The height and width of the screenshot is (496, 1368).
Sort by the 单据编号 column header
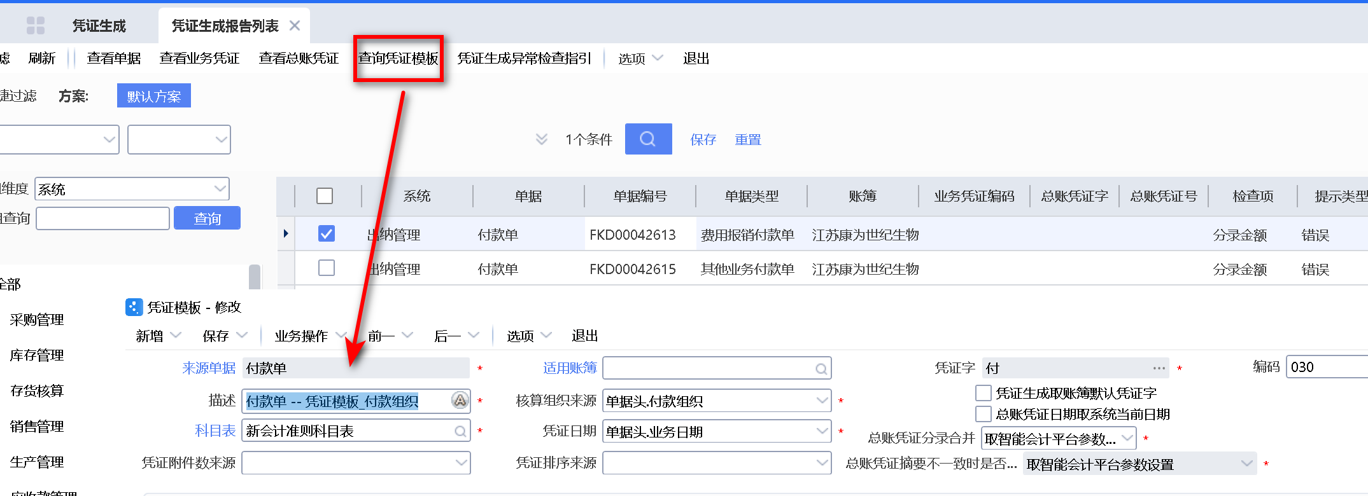click(640, 196)
